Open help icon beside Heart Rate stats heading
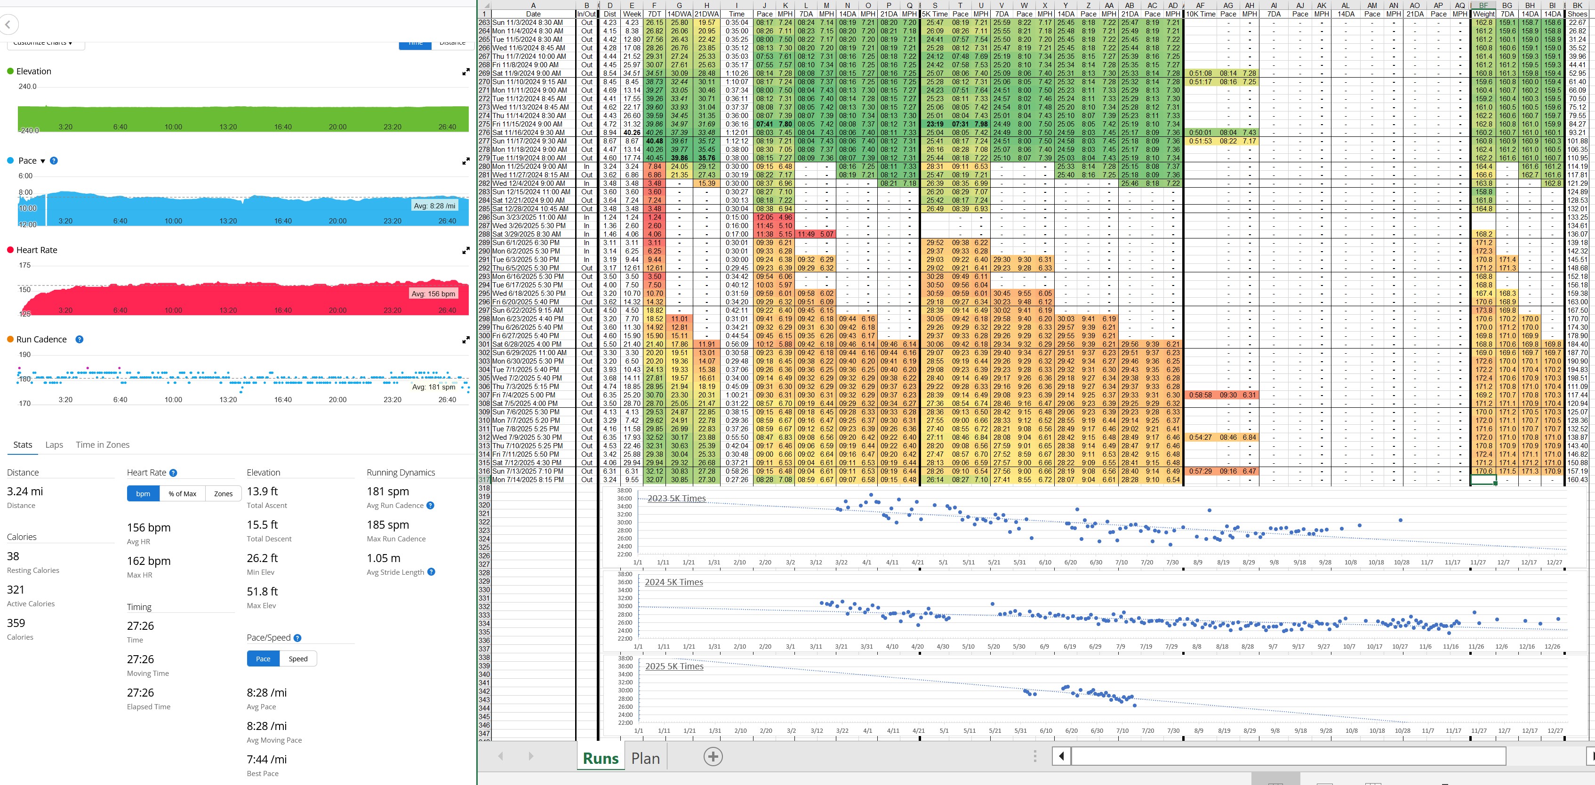The width and height of the screenshot is (1595, 785). click(x=173, y=473)
